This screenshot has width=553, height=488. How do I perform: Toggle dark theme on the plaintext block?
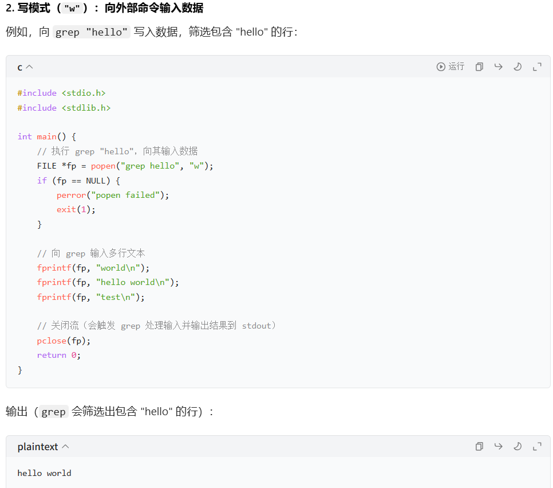pyautogui.click(x=518, y=447)
